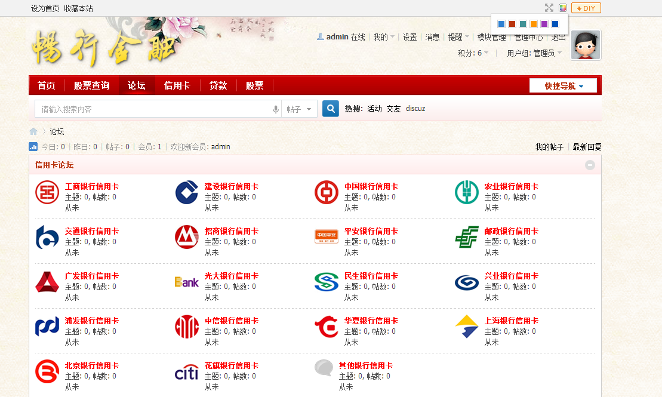Click the blue search magnifier button
Viewport: 662px width, 397px height.
pos(331,109)
